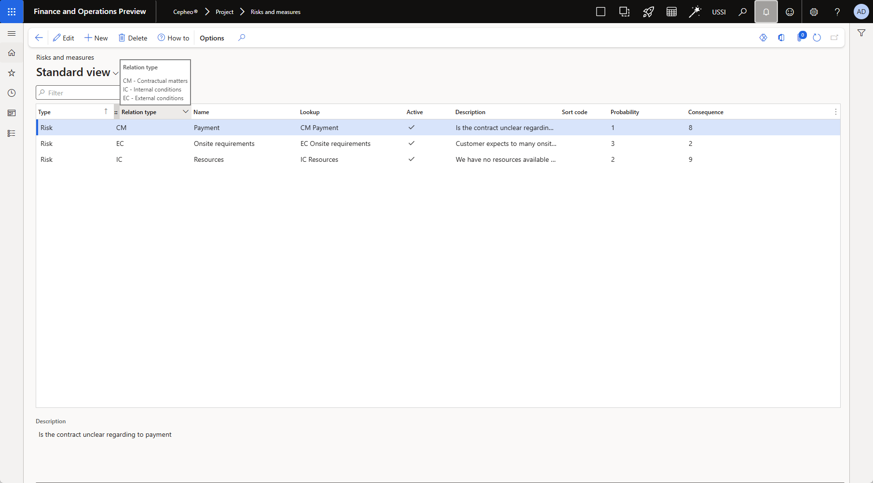The width and height of the screenshot is (873, 483).
Task: Click the back arrow button
Action: [39, 38]
